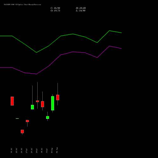Click the open value O: 18.75

tap(55, 11)
